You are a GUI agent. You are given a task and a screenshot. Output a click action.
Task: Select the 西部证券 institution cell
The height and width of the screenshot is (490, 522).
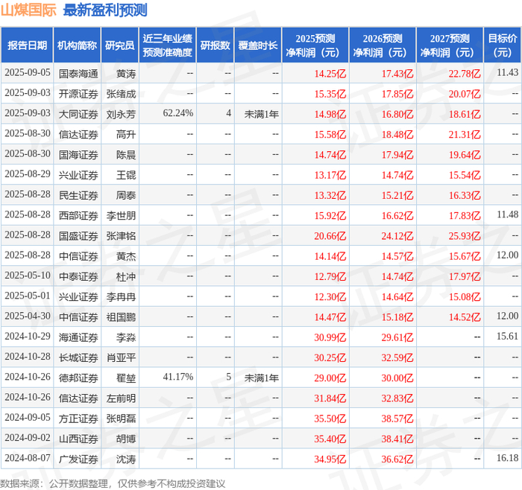coord(78,215)
